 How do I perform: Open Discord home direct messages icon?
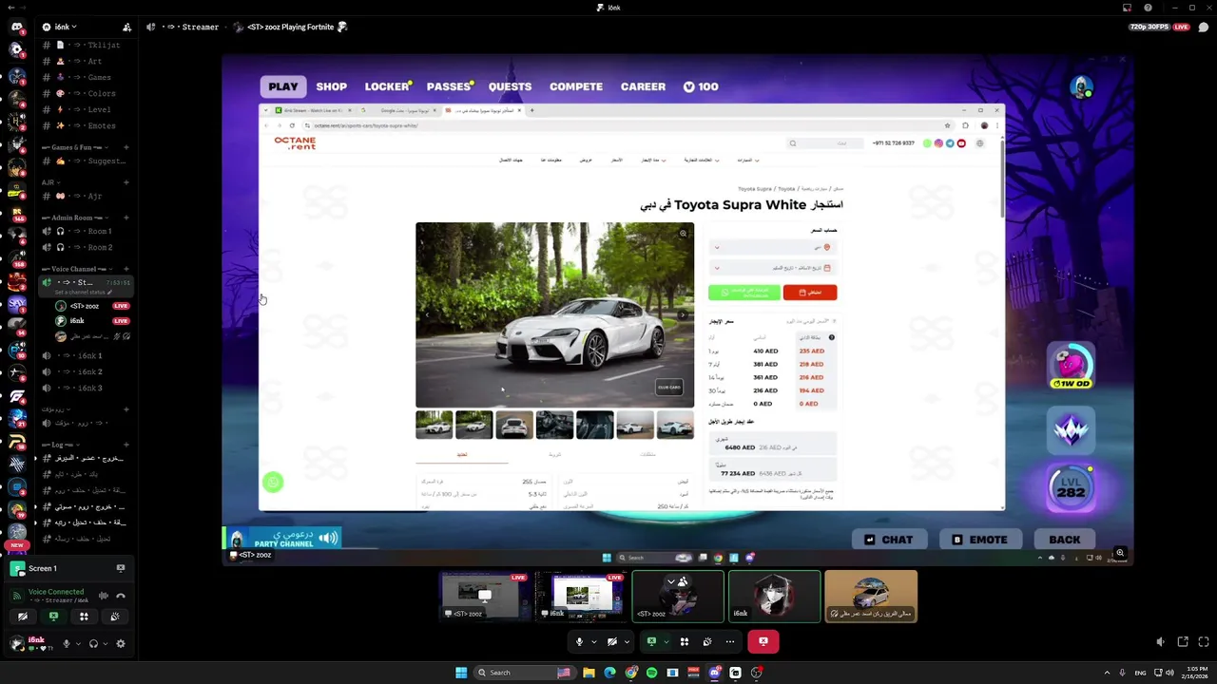pyautogui.click(x=16, y=27)
